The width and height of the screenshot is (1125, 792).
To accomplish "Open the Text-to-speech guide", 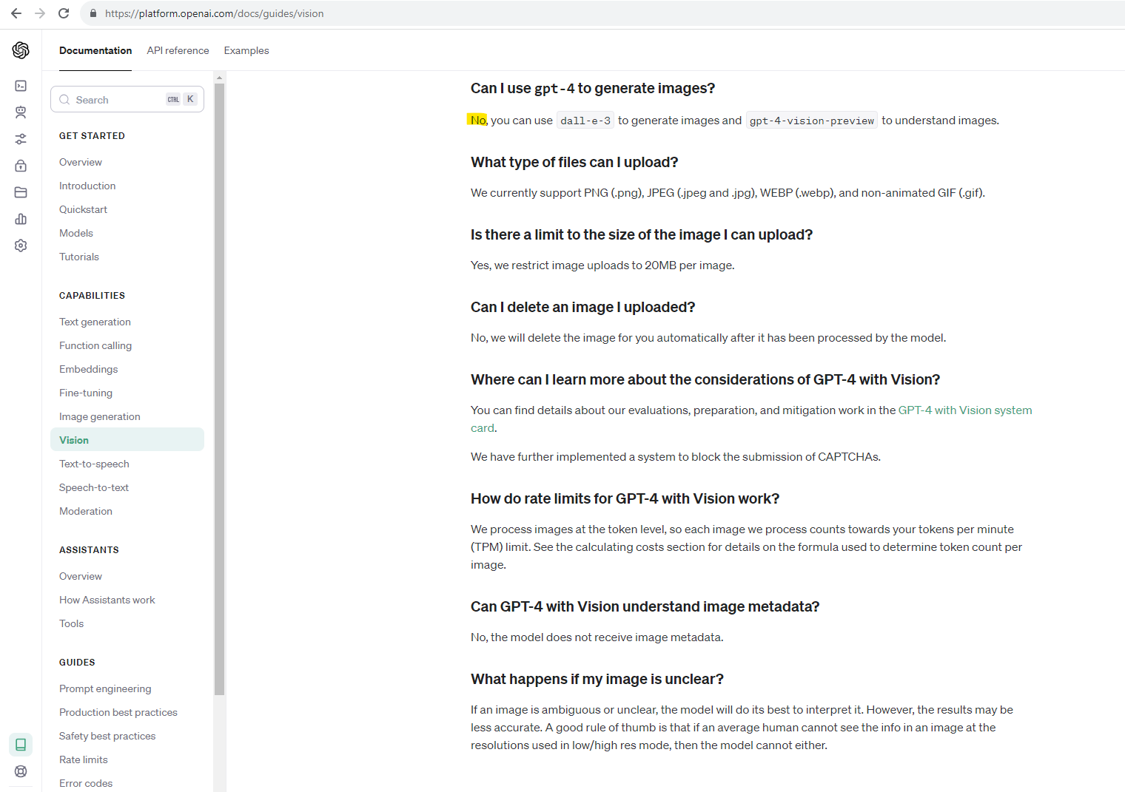I will (94, 464).
